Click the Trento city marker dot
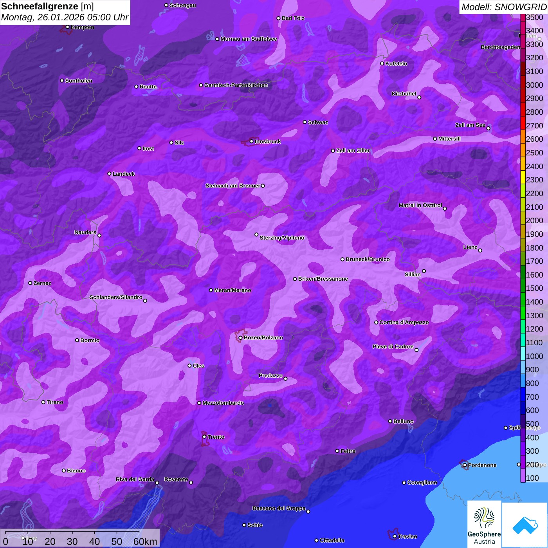The image size is (548, 548). (x=204, y=437)
